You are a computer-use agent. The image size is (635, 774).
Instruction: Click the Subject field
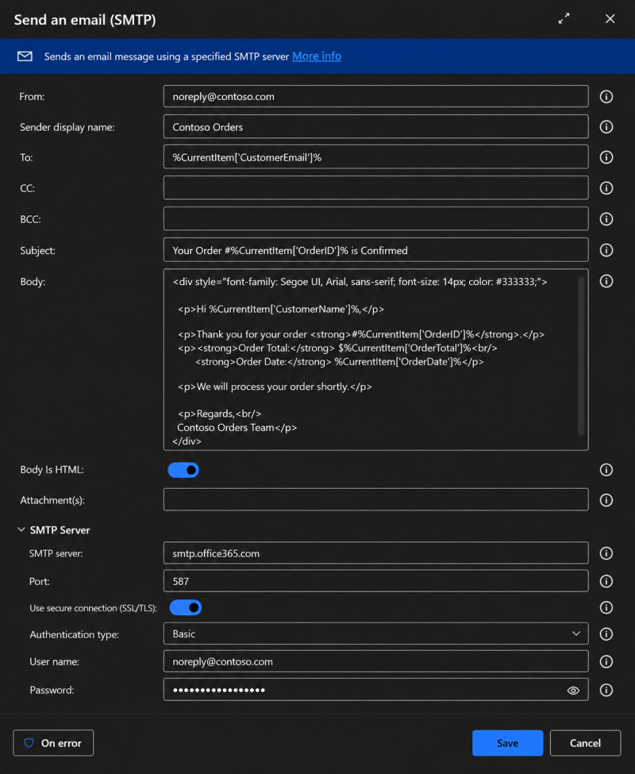click(x=376, y=250)
